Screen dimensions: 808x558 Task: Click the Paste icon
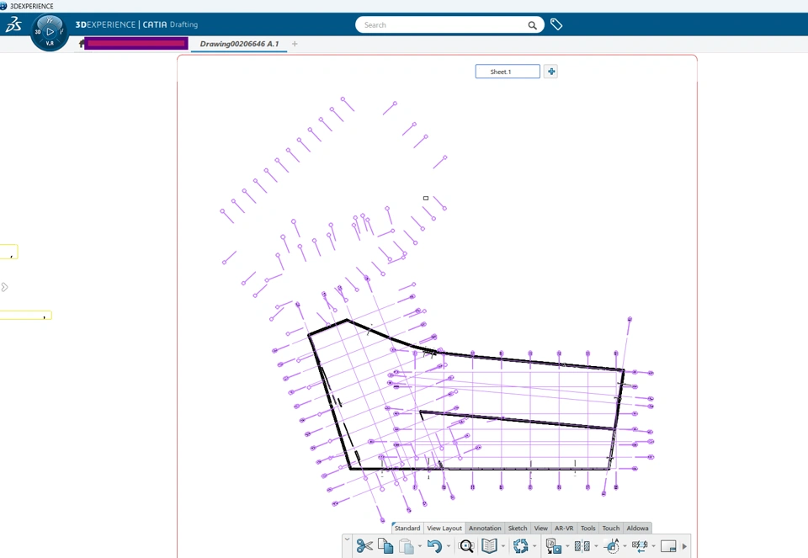[407, 546]
